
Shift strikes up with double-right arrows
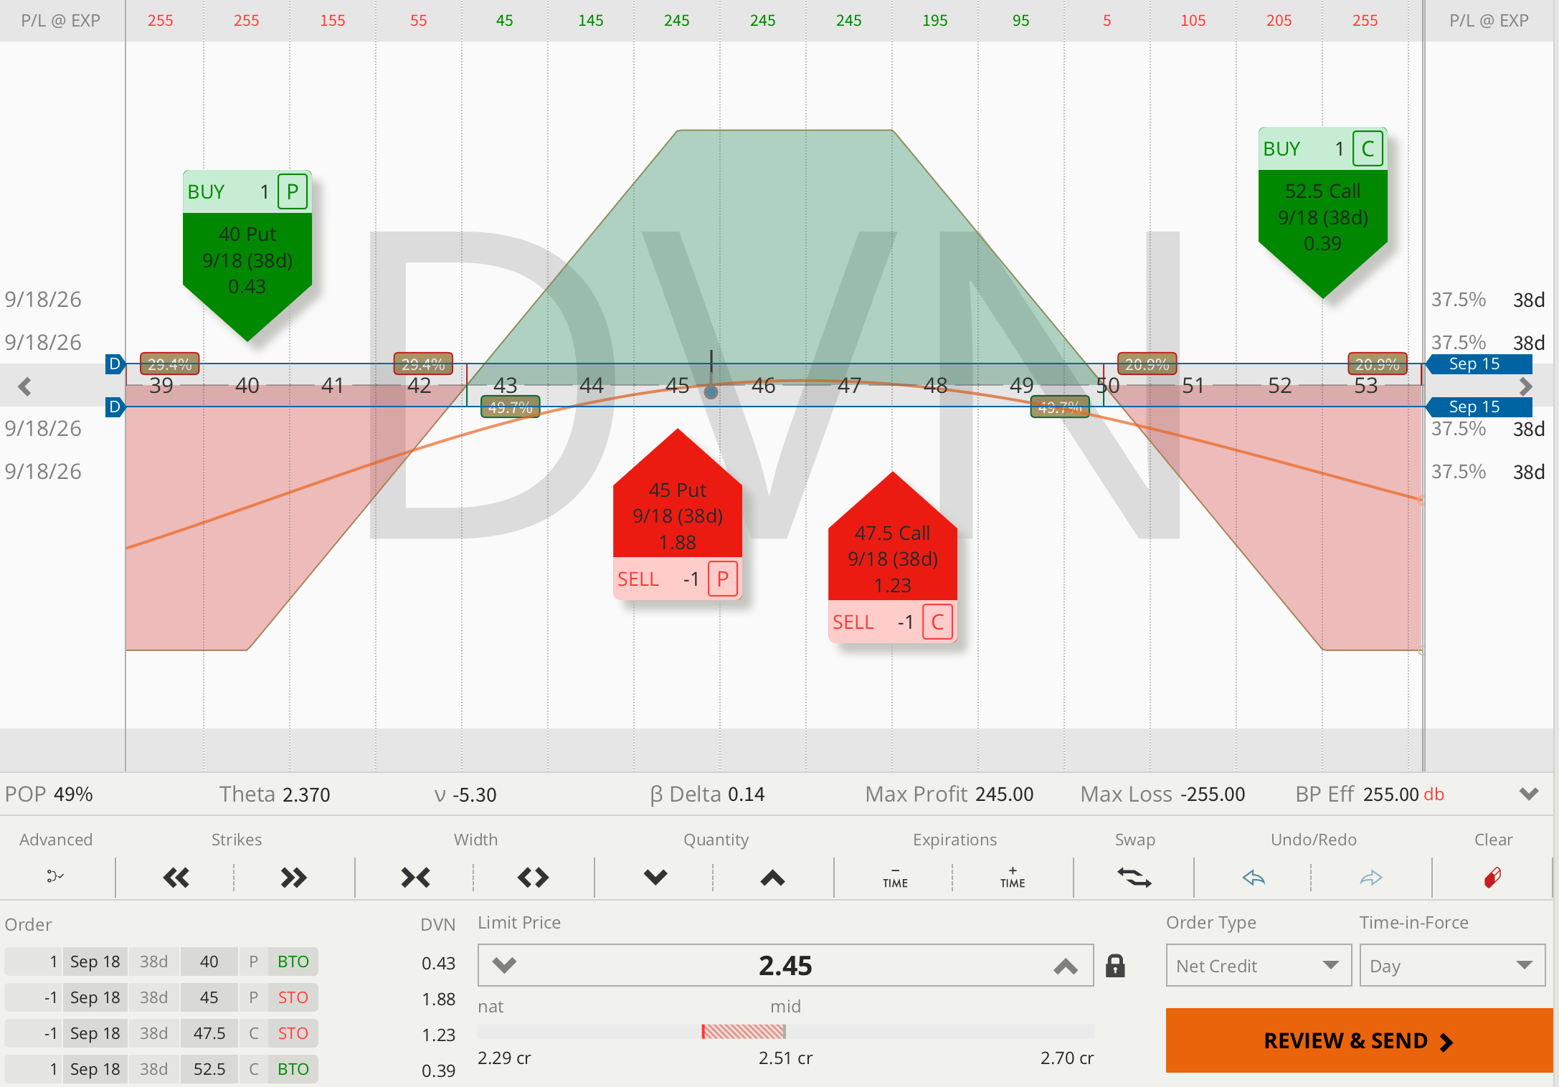point(293,878)
